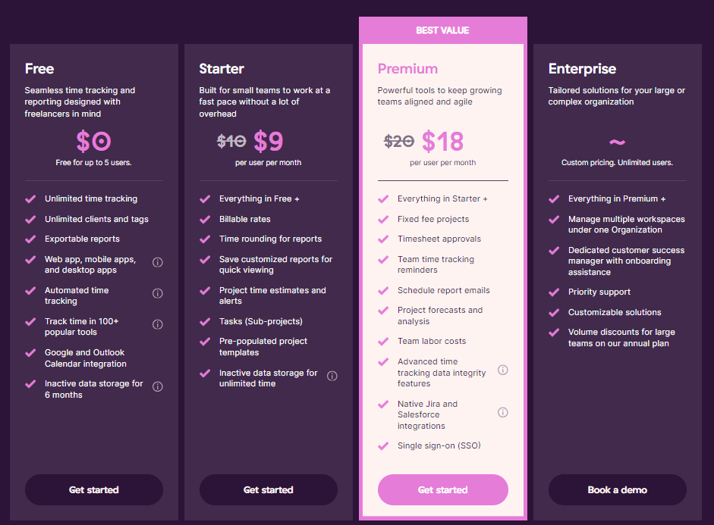Click the pink Premium Get started button

[x=442, y=489]
